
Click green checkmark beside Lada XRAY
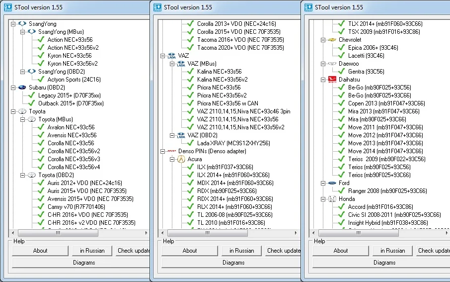[x=191, y=143]
